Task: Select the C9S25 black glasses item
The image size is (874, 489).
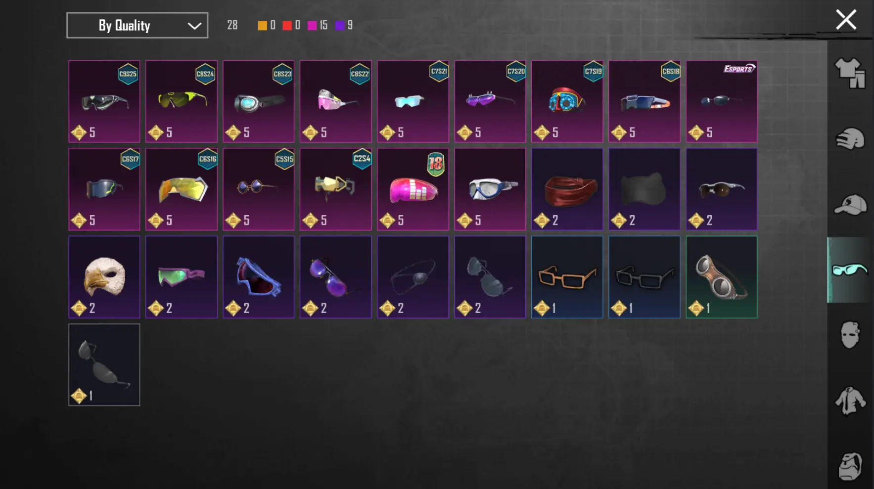Action: click(x=104, y=101)
